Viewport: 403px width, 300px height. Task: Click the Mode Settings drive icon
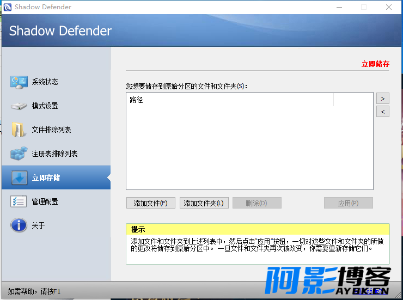[x=19, y=106]
